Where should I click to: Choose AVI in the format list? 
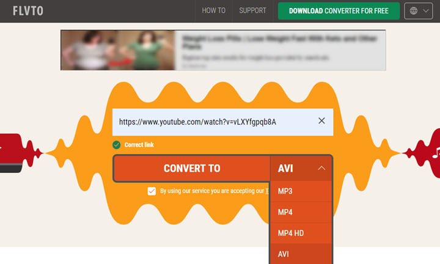pos(301,254)
